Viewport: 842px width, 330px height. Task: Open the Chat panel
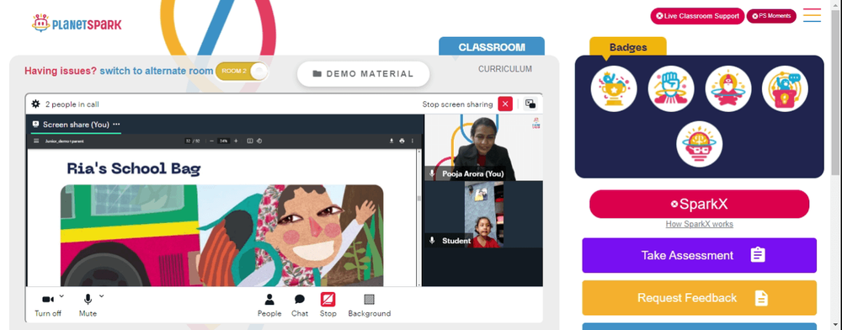(300, 306)
